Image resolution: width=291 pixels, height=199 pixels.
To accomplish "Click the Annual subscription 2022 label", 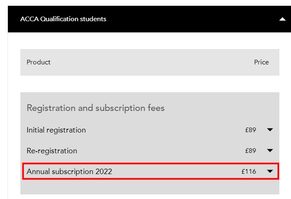I will (x=69, y=171).
